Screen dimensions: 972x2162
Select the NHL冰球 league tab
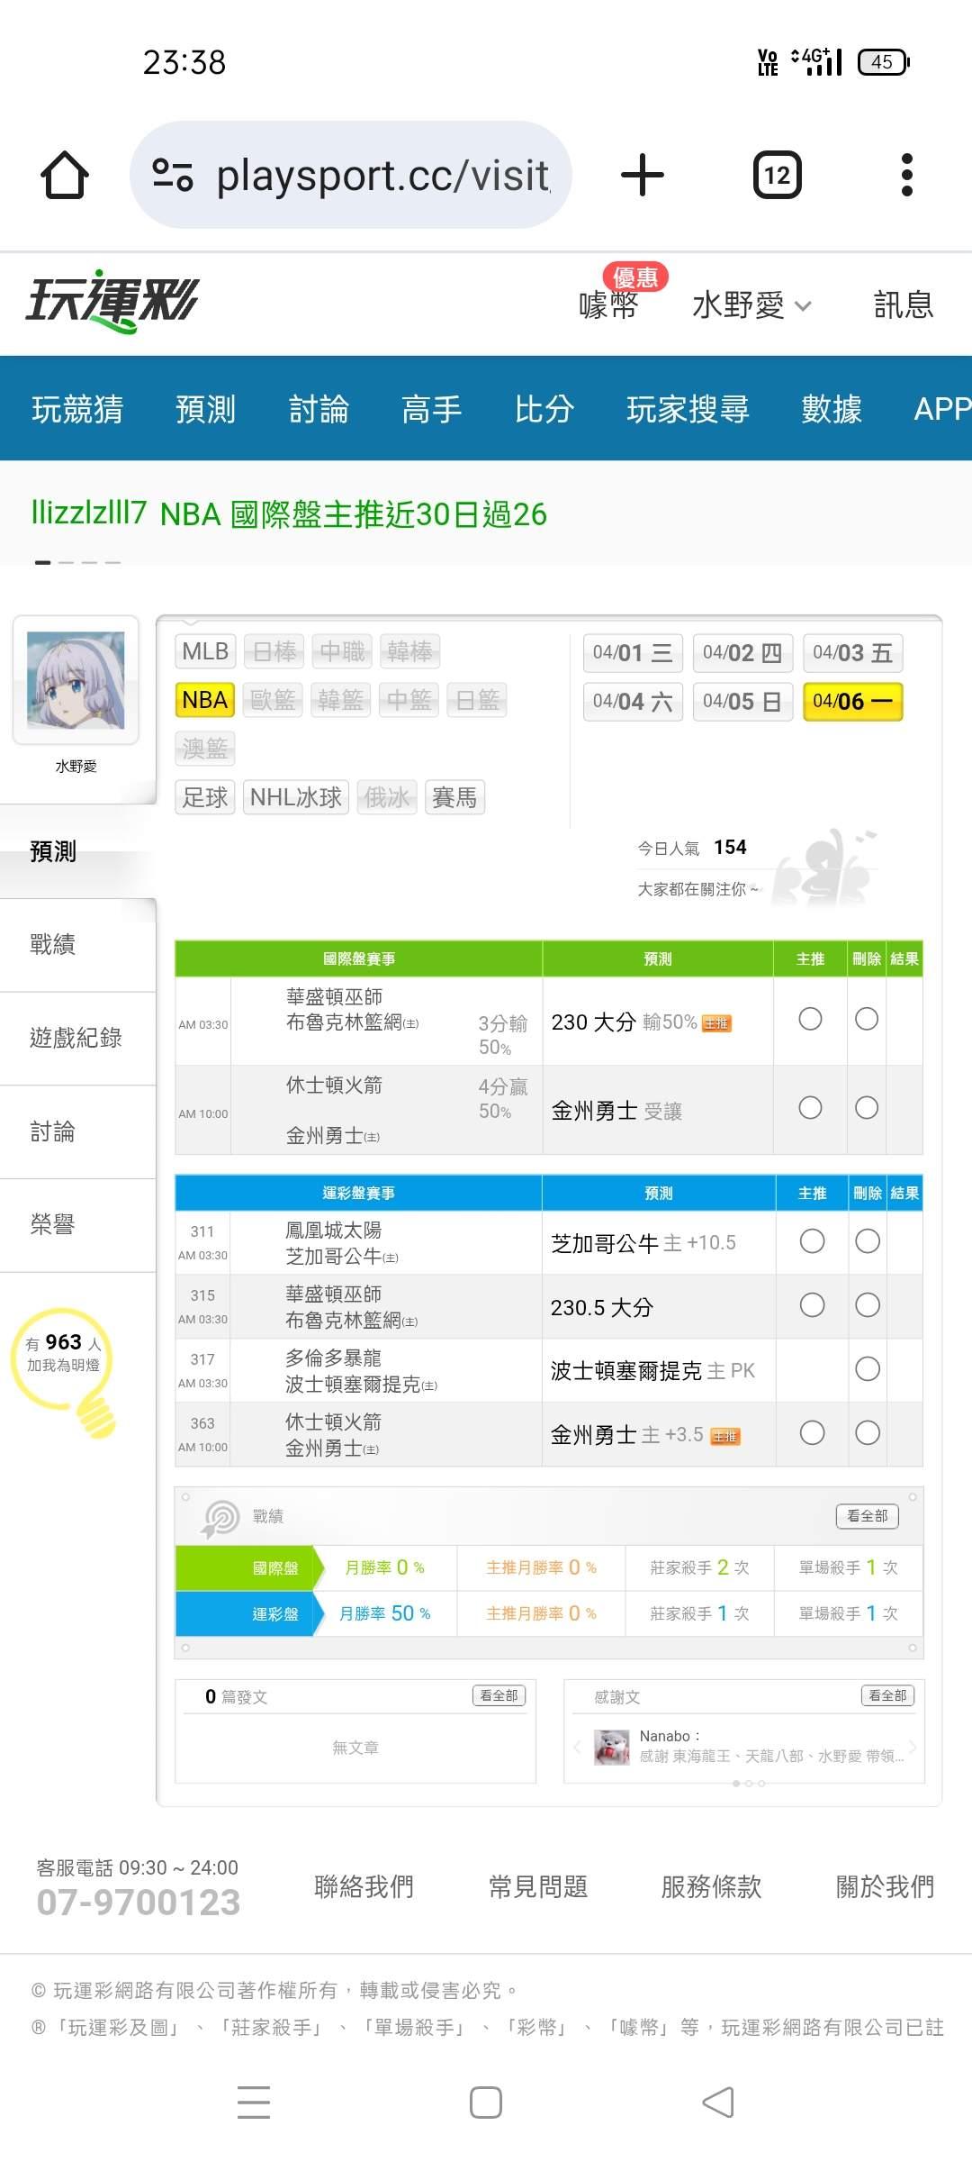(296, 797)
